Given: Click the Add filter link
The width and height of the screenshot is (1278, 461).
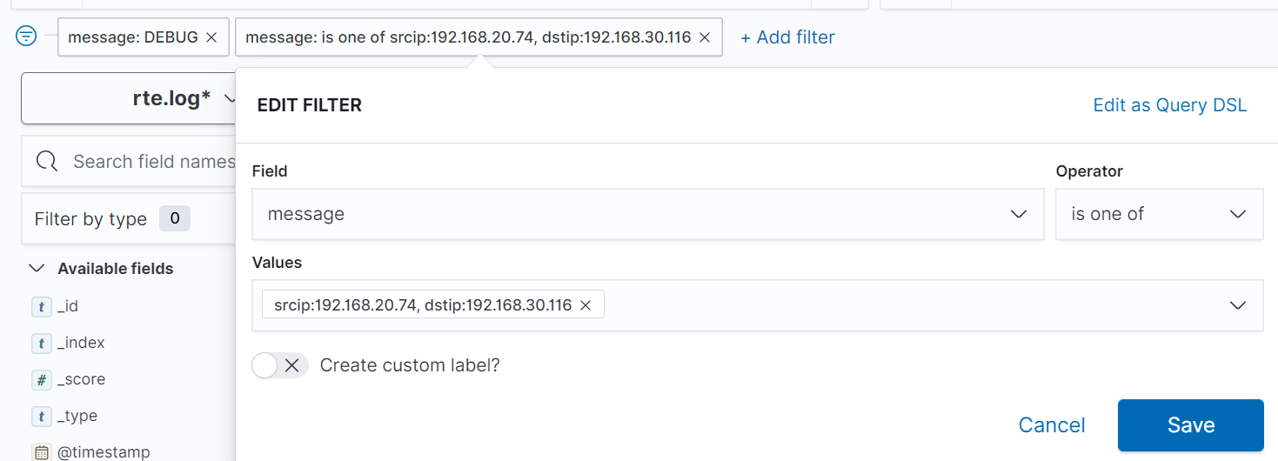Looking at the screenshot, I should [787, 37].
